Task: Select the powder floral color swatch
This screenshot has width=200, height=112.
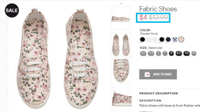Action: tap(181, 39)
